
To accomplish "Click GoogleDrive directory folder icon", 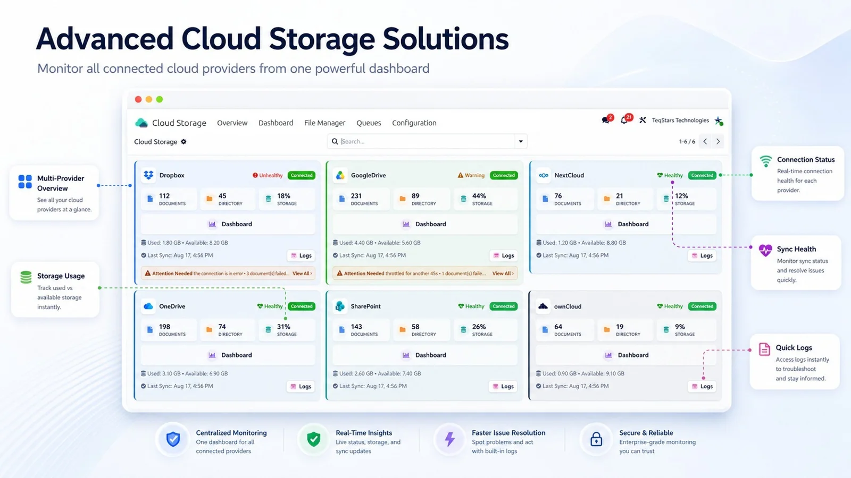I will (403, 199).
